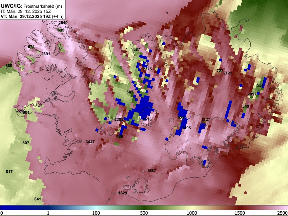Image resolution: width=288 pixels, height=216 pixels.
Task: Click the 2375 freezing level label
Action: tap(147, 69)
